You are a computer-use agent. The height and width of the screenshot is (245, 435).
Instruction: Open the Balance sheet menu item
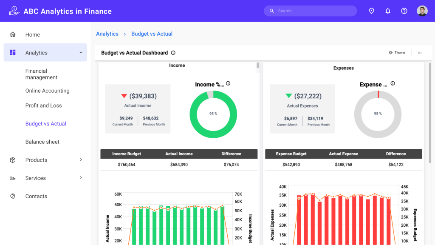point(42,142)
